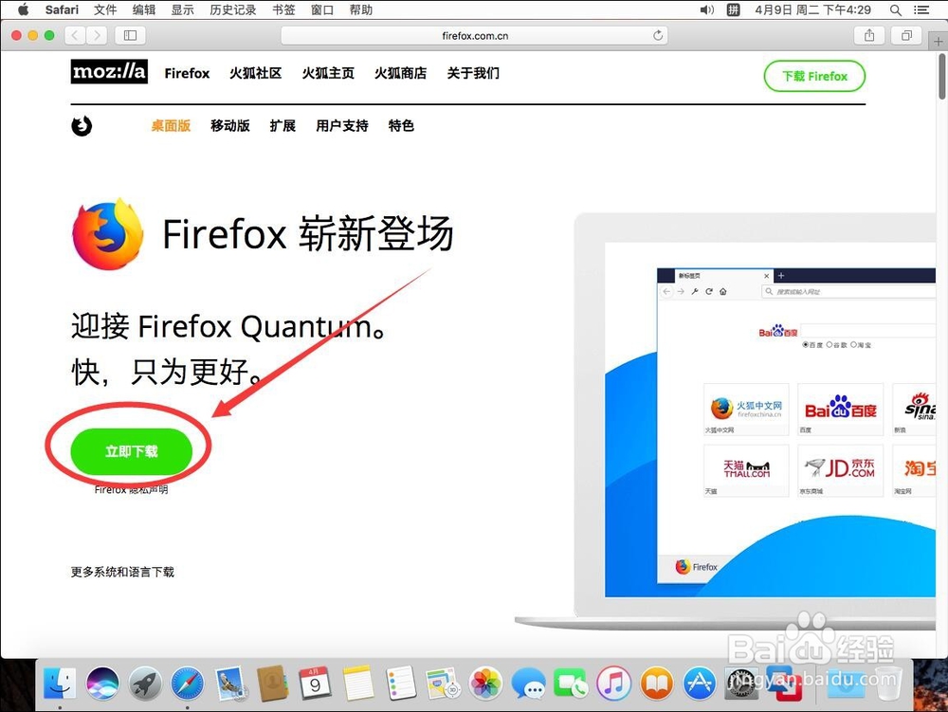This screenshot has height=712, width=948.
Task: Open FaceTime in the Dock
Action: point(571,684)
